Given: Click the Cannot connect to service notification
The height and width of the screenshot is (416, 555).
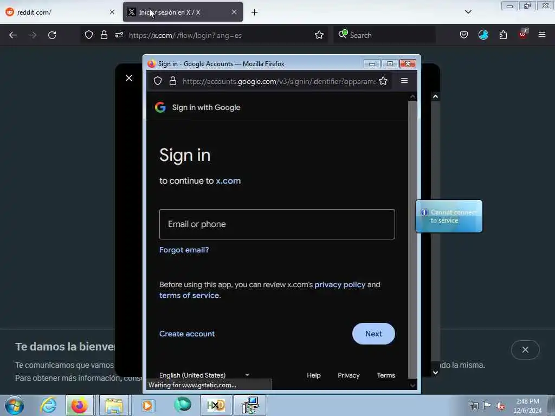Looking at the screenshot, I should tap(449, 216).
